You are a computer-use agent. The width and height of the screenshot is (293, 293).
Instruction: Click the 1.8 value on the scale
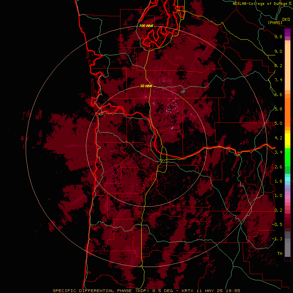[x=278, y=181]
